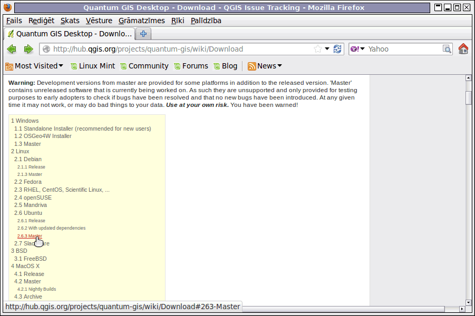
Task: Open the Skats menu
Action: [x=70, y=21]
